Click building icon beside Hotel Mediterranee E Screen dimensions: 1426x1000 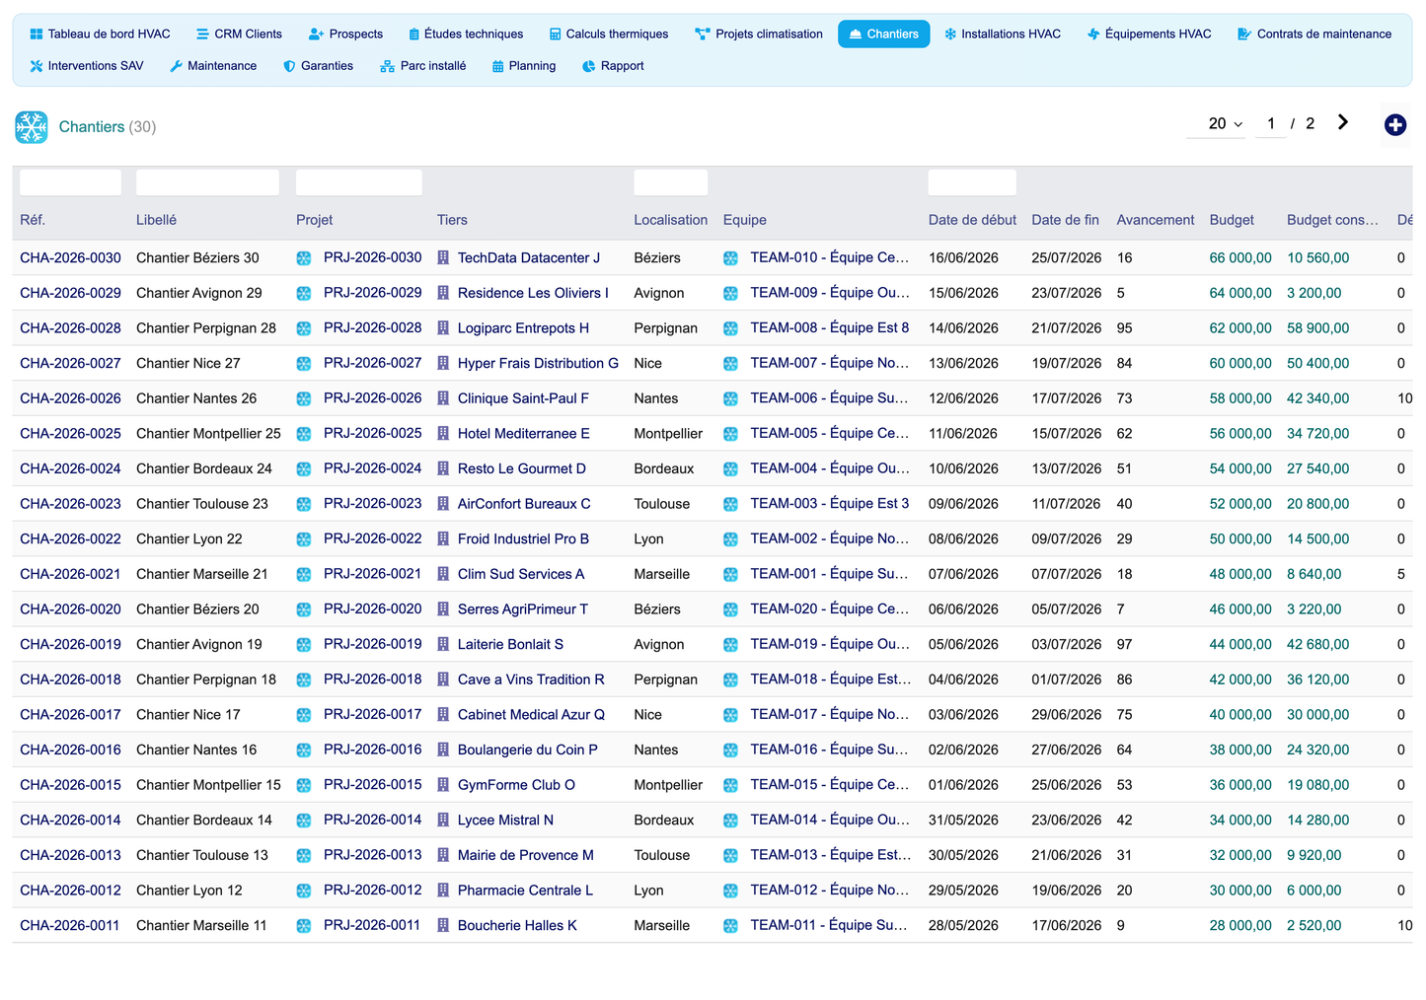click(x=443, y=434)
